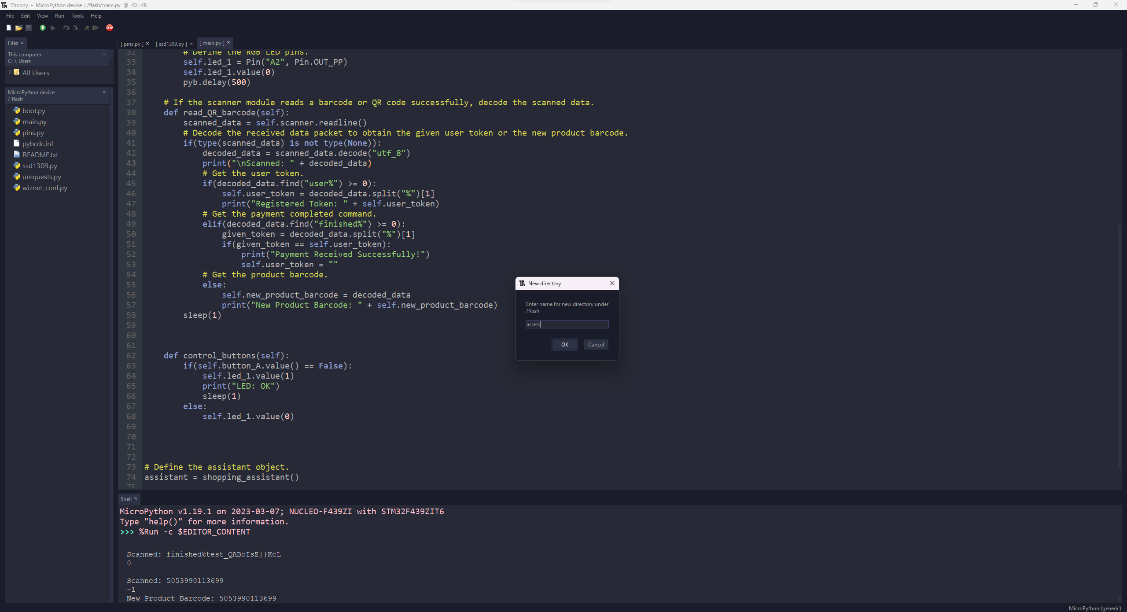Screen dimensions: 1127x612
Task: Select urequests.py in device files
Action: [x=41, y=177]
